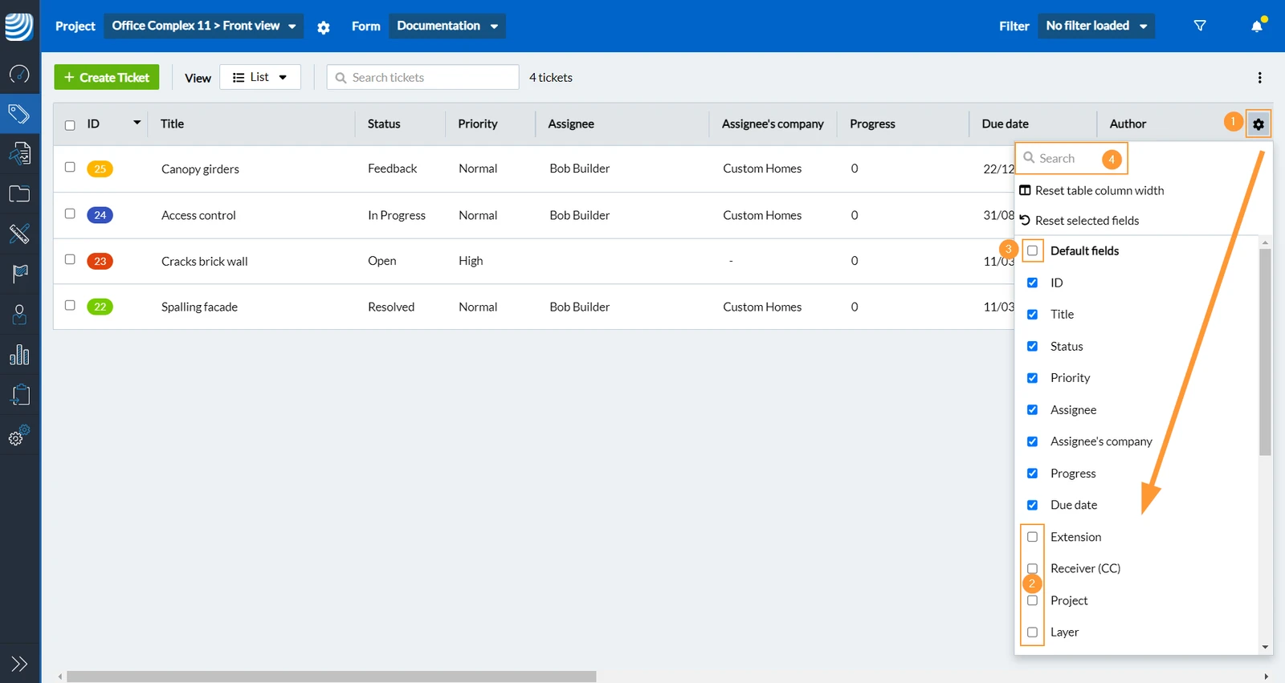Open the notifications bell
Screen dimensions: 1285x683
[x=1257, y=26]
